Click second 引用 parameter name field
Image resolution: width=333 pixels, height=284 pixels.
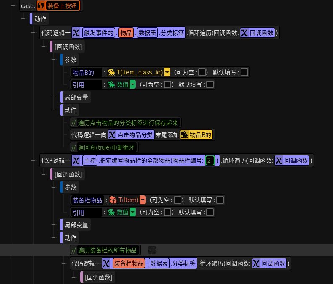pyautogui.click(x=87, y=213)
